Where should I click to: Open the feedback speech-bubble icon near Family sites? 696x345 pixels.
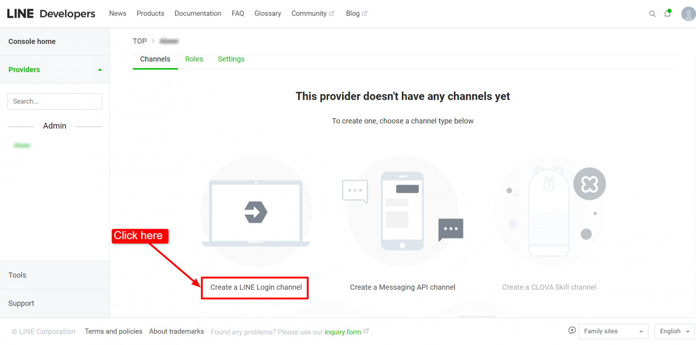click(572, 331)
